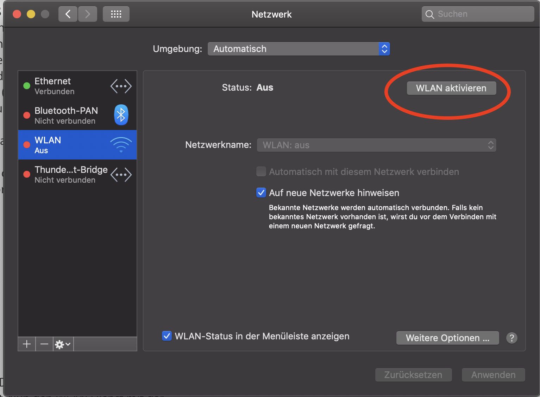Expand the Netzwerkname dropdown
The image size is (540, 397).
[376, 145]
